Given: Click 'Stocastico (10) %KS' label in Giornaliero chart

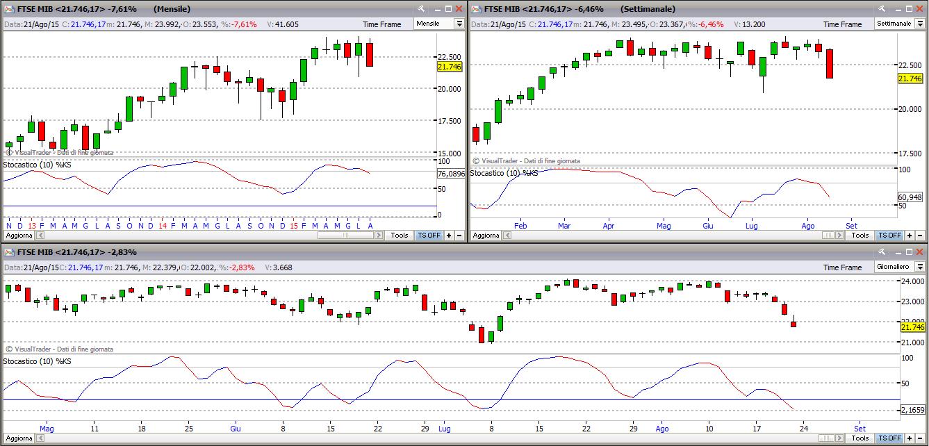Looking at the screenshot, I should (x=38, y=361).
